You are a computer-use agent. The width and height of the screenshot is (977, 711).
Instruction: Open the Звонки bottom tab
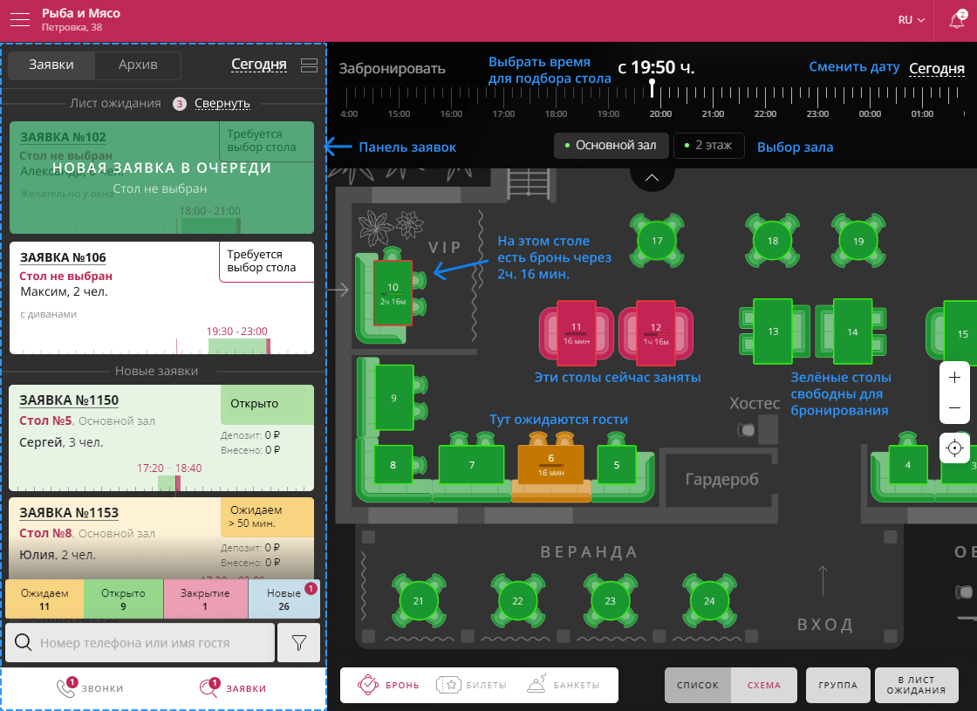(90, 688)
